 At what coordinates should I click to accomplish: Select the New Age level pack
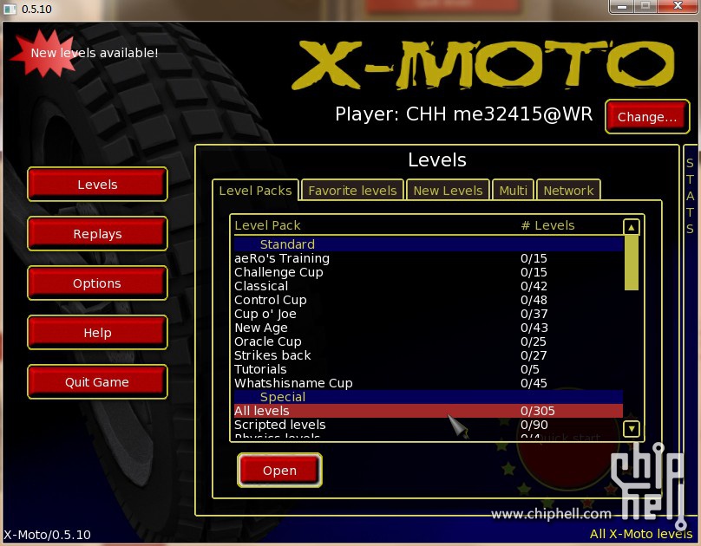[429, 328]
